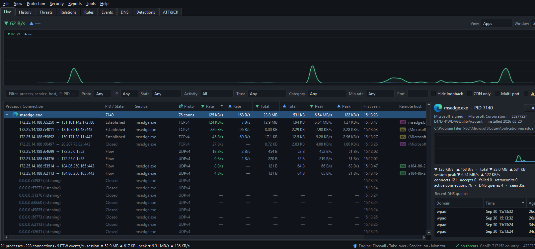The image size is (535, 249).
Task: Click the Proto column's bidirectional arrows icon
Action: tap(181, 106)
